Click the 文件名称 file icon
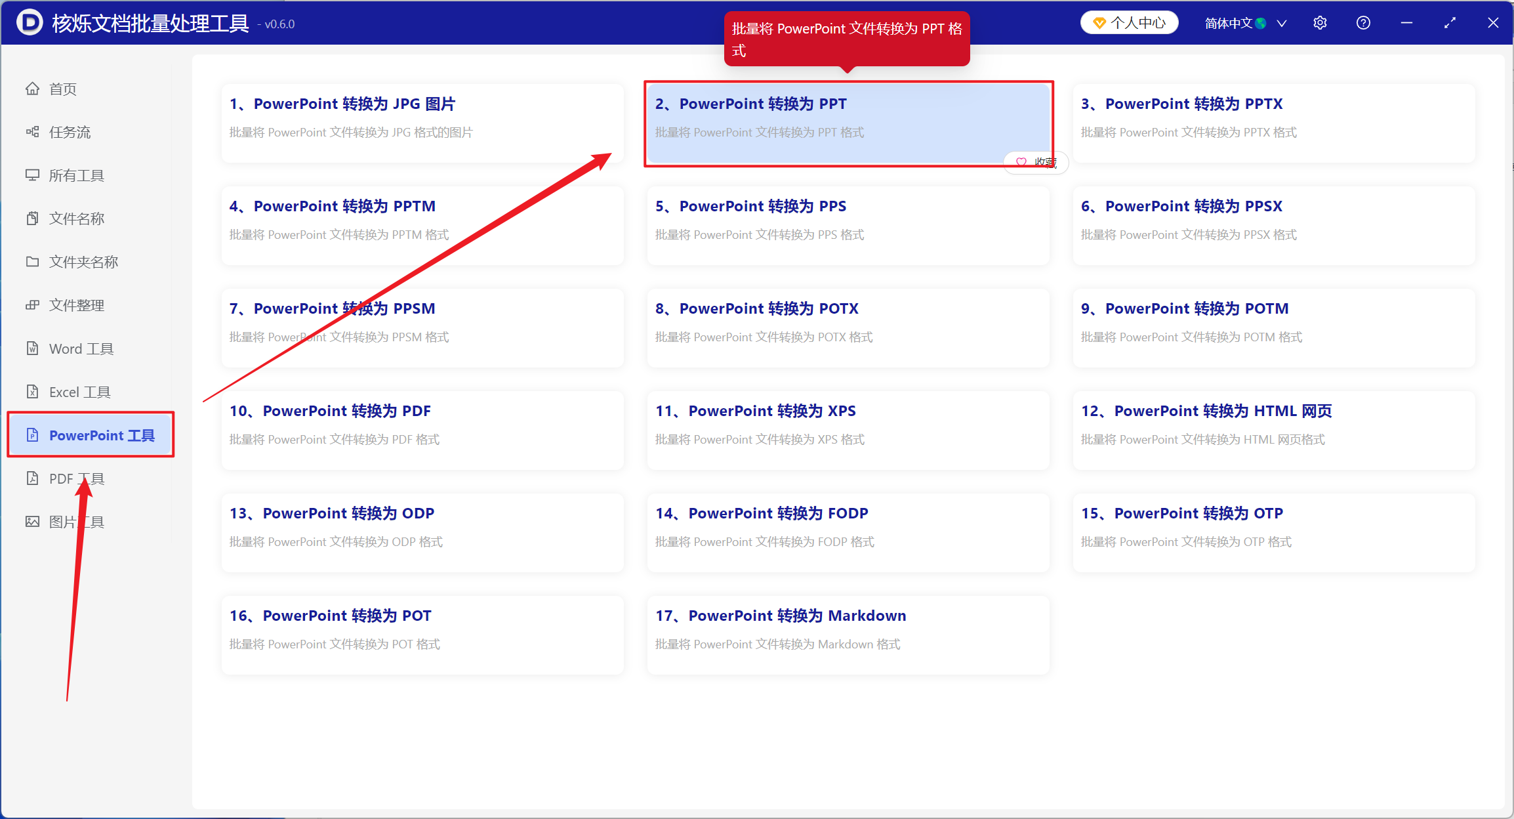 click(32, 219)
